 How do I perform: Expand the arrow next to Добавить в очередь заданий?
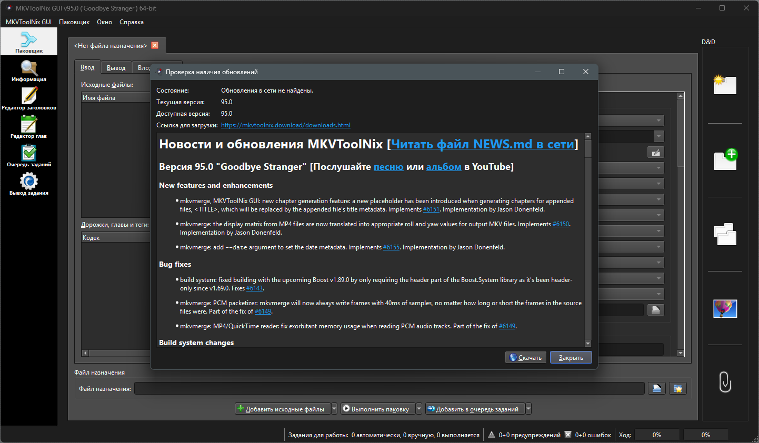528,409
